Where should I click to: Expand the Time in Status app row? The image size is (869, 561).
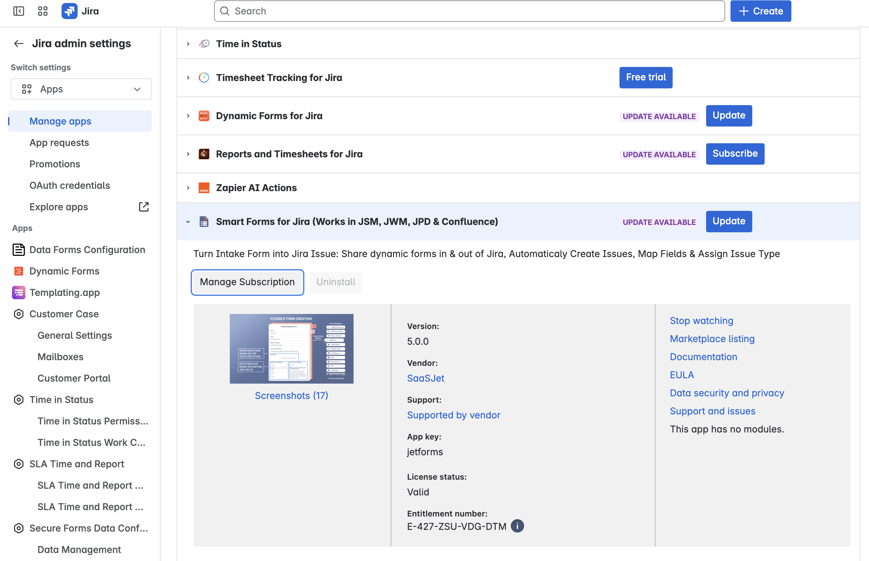tap(188, 44)
